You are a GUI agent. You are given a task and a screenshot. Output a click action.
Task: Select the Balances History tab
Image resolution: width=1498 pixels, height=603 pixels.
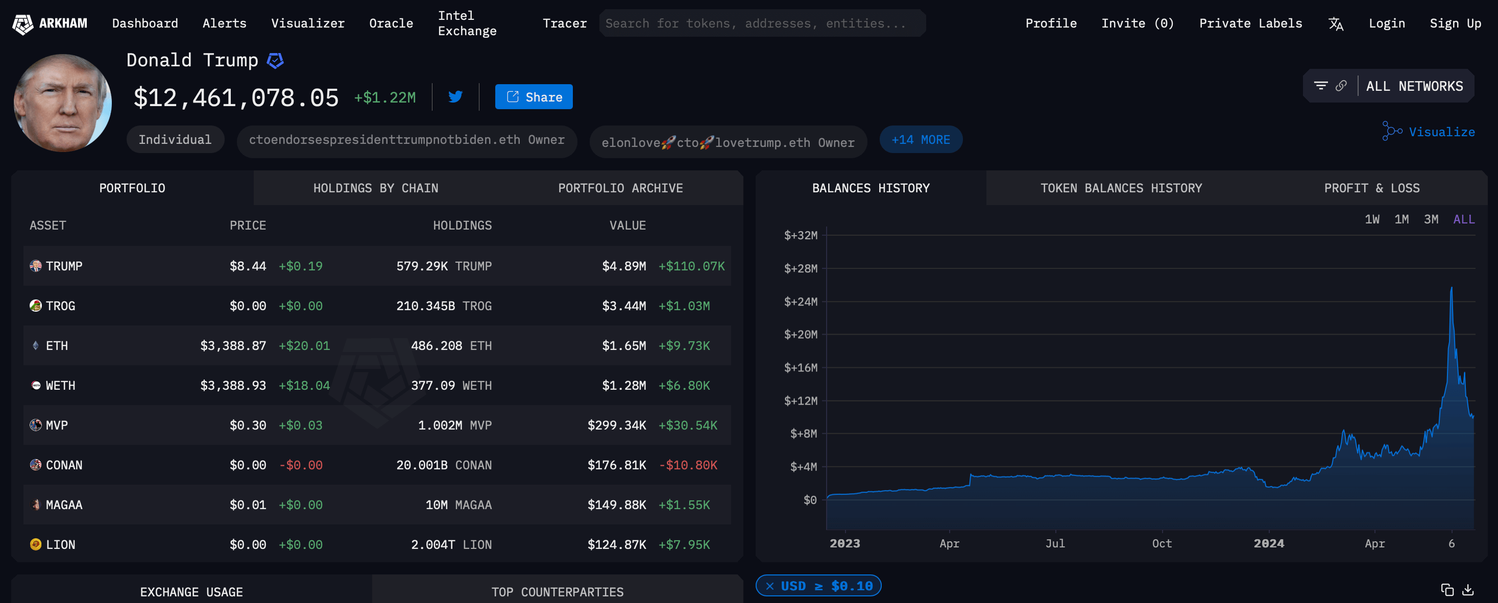tap(871, 188)
